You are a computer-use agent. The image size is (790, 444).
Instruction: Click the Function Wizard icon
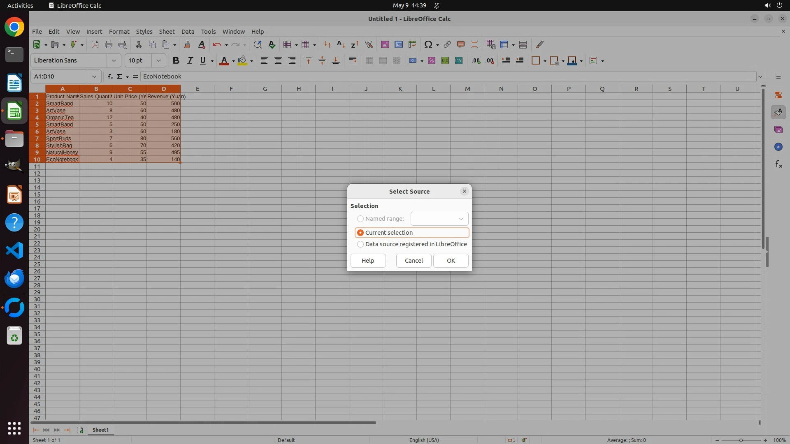coord(110,76)
